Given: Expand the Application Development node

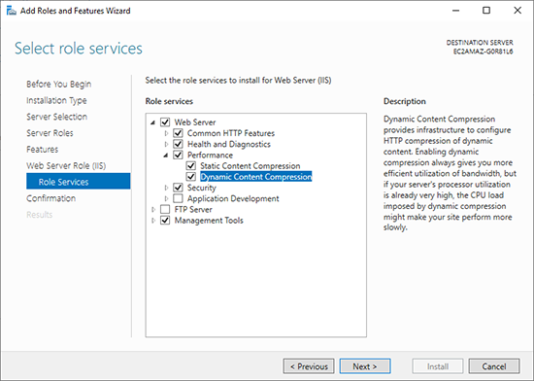Looking at the screenshot, I should coord(166,198).
